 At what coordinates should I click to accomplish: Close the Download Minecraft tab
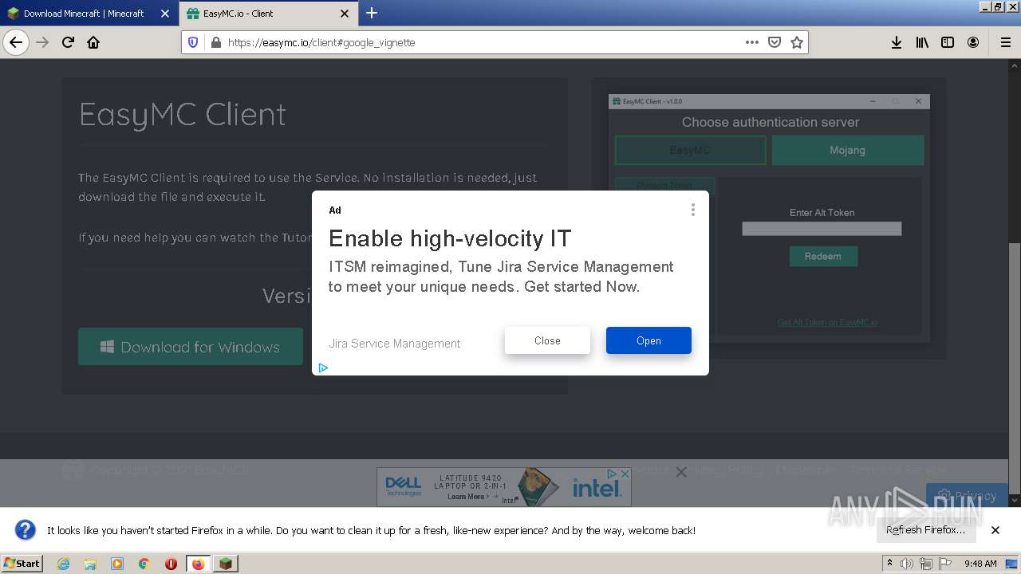pyautogui.click(x=165, y=14)
